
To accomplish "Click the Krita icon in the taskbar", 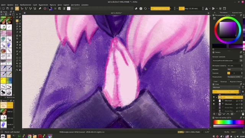I will point(50,136).
